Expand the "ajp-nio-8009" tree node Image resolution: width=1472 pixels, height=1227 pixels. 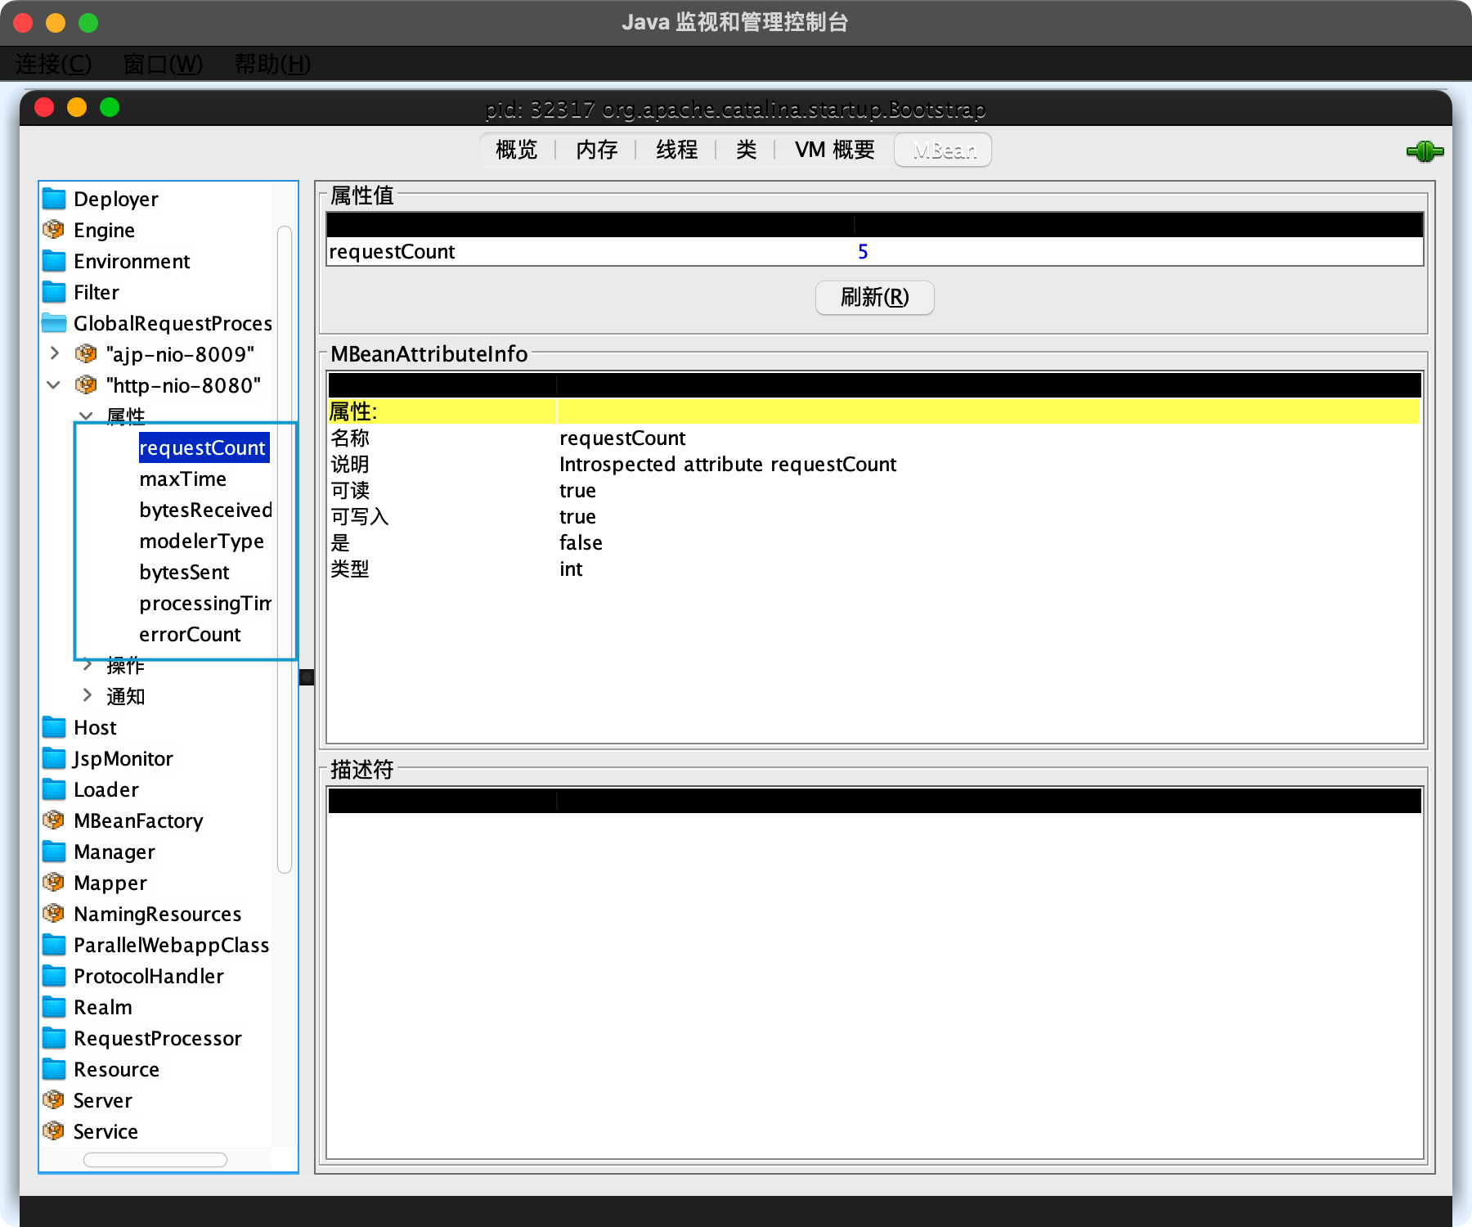click(x=55, y=353)
